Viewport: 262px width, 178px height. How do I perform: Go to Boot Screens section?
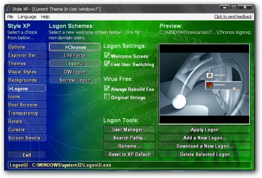[x=27, y=105]
